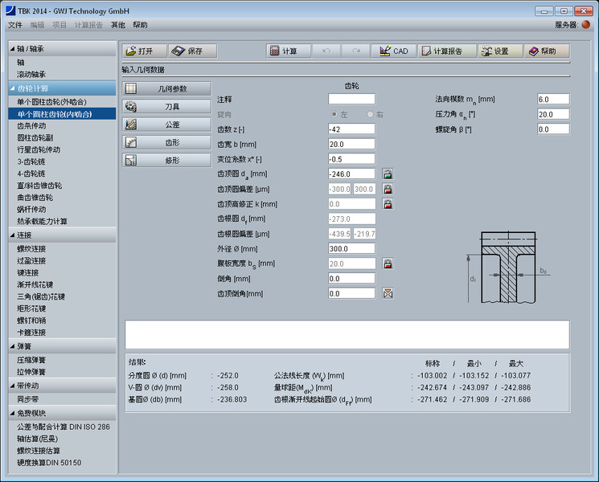The height and width of the screenshot is (482, 599).
Task: Toggle the lock next to 齿顶圆 field
Action: click(x=388, y=174)
